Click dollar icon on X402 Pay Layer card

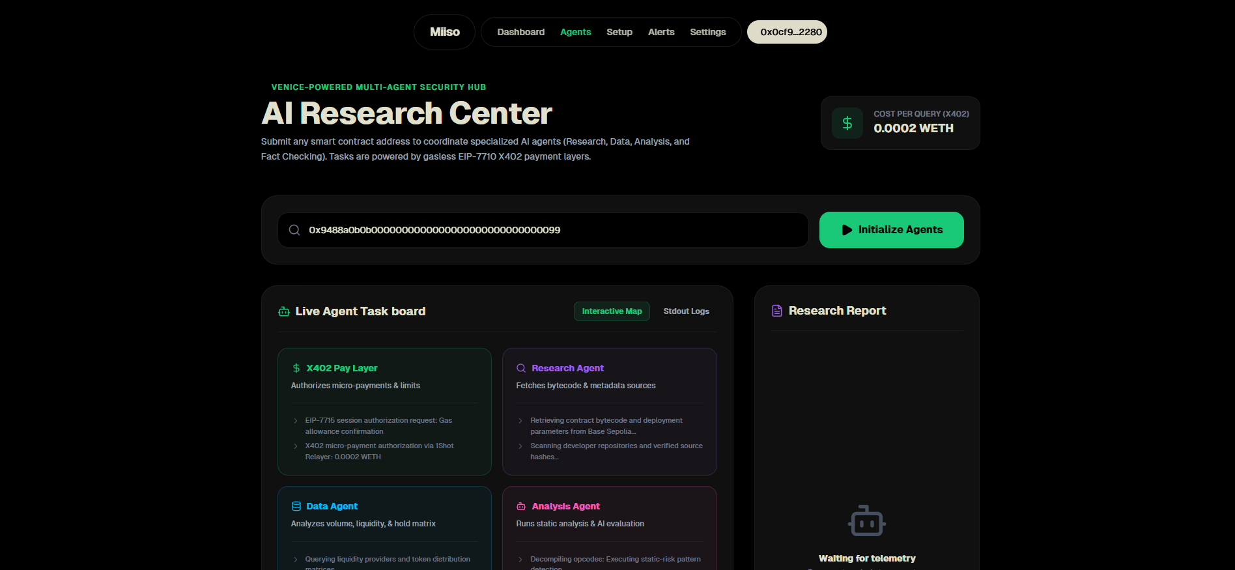coord(296,368)
